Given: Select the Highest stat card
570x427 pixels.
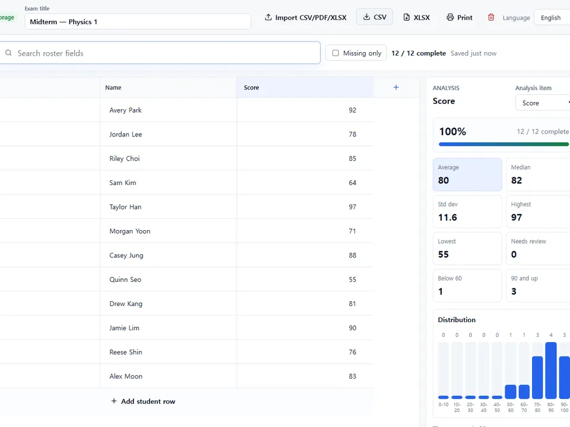Looking at the screenshot, I should coord(538,211).
